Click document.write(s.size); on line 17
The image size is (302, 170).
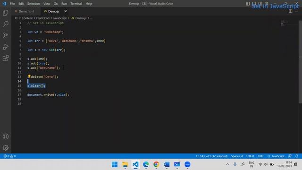(48, 95)
